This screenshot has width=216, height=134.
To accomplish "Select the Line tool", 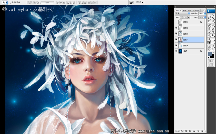I will [x=213, y=43].
